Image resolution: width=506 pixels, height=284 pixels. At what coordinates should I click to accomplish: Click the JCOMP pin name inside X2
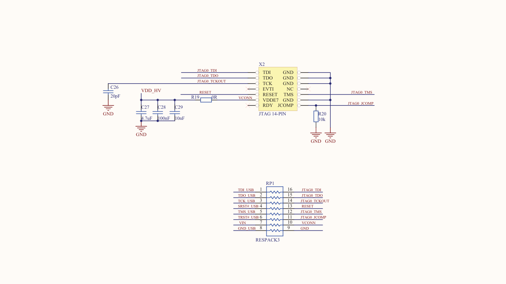285,106
